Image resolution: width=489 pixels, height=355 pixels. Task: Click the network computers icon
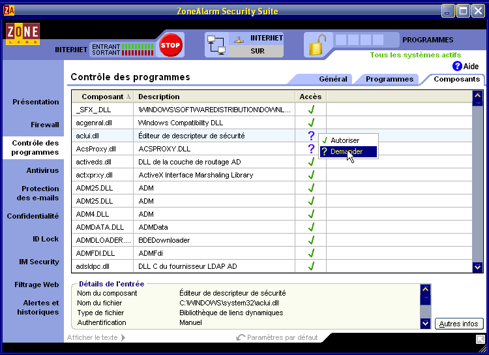(x=216, y=45)
